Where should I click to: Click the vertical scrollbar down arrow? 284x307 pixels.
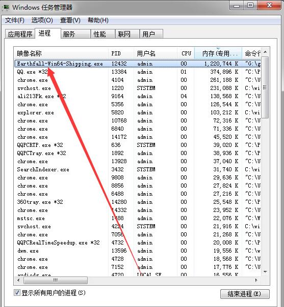pos(265,272)
